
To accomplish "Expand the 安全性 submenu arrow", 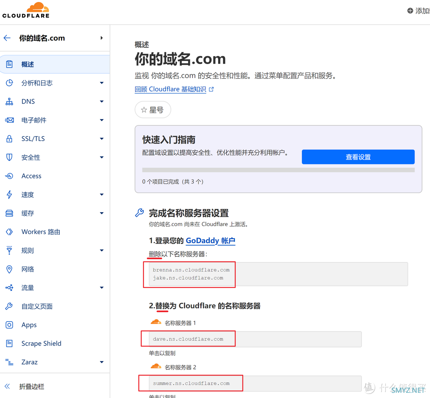I will click(102, 157).
